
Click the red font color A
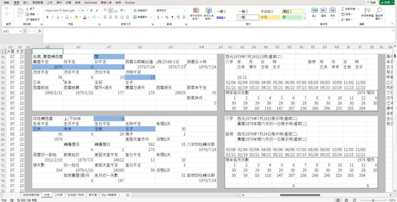coord(85,17)
